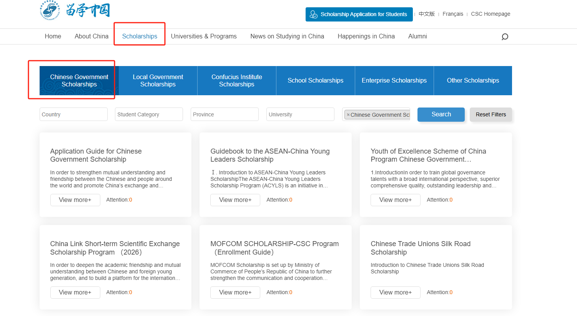Open the Country filter dropdown

[73, 114]
